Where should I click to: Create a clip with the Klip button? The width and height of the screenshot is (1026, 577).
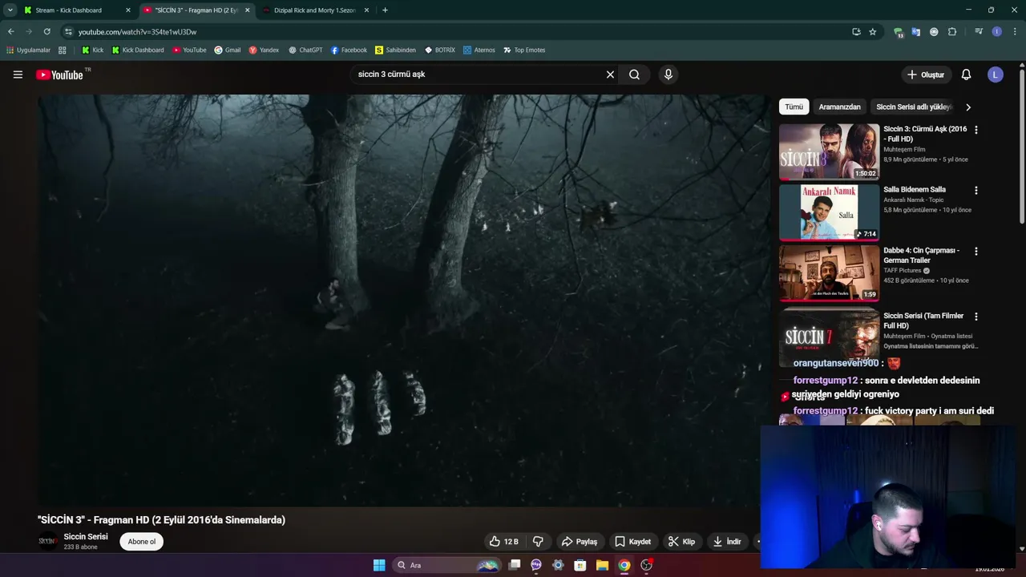click(x=681, y=542)
